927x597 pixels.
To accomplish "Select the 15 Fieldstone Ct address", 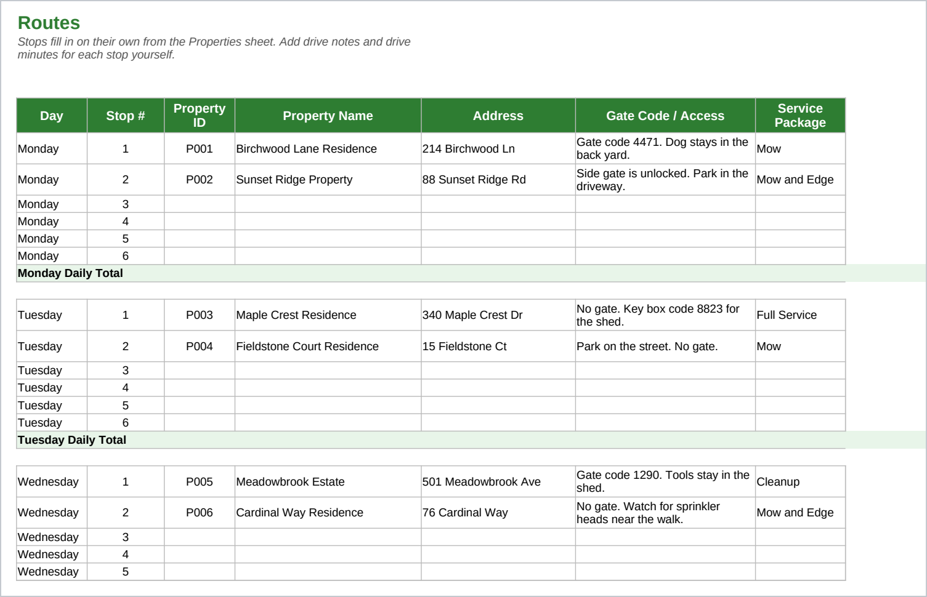I will pyautogui.click(x=498, y=347).
